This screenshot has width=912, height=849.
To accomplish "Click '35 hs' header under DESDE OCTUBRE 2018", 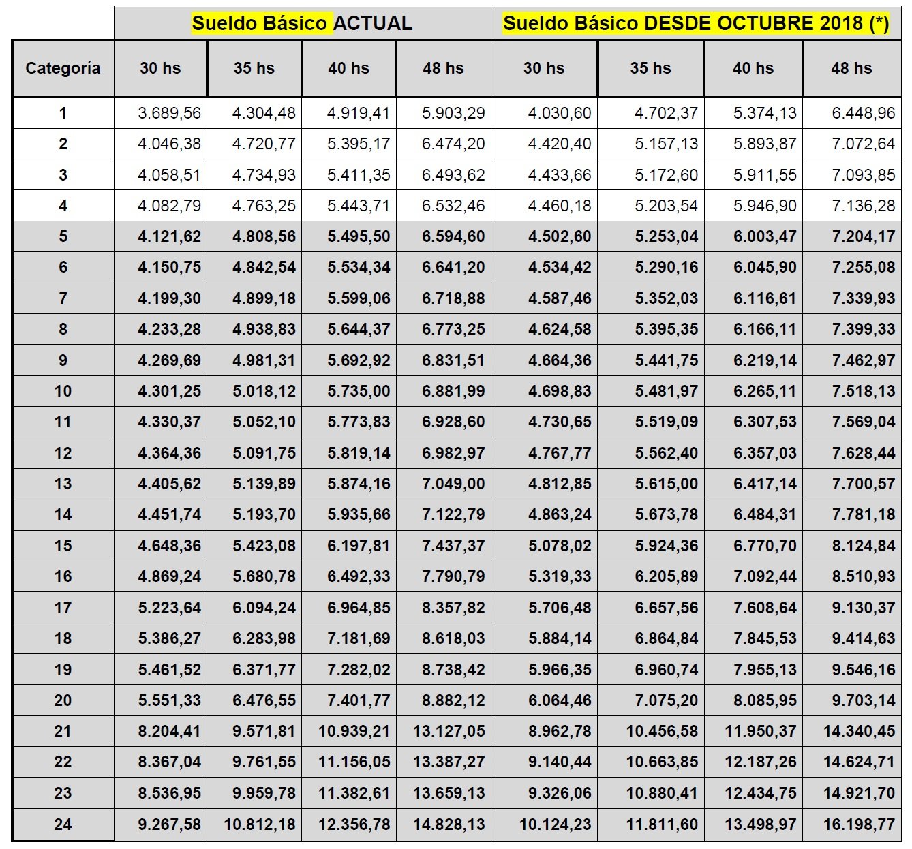I will coord(650,68).
